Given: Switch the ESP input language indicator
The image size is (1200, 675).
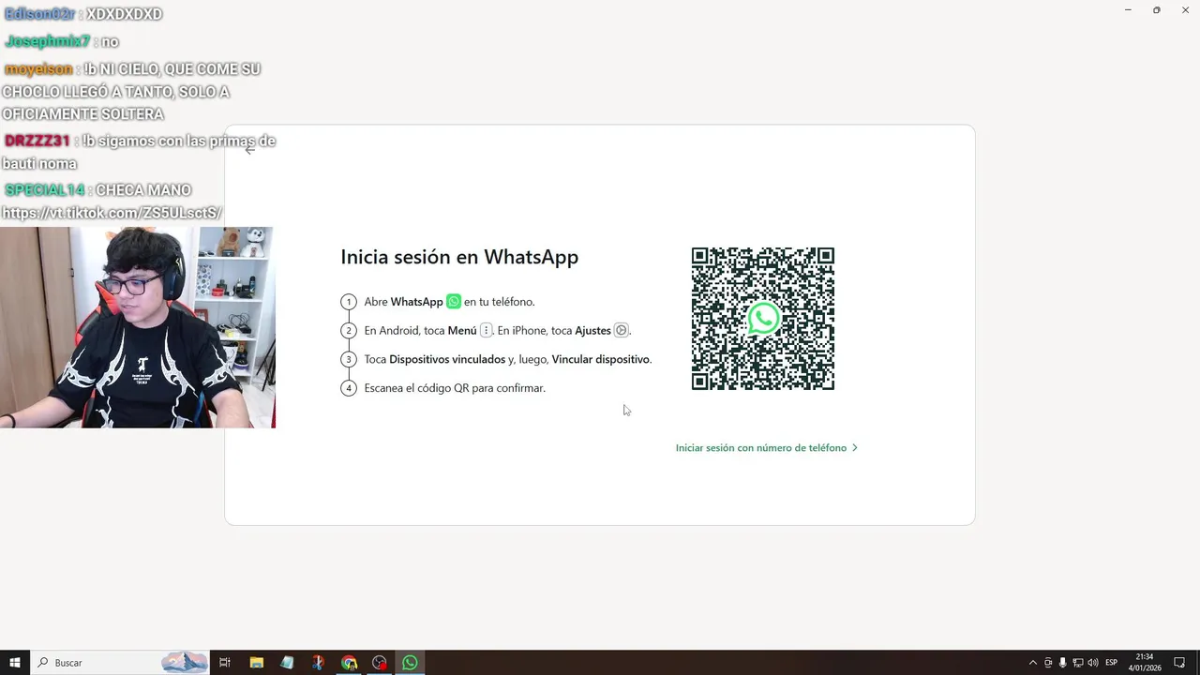Looking at the screenshot, I should [x=1112, y=663].
